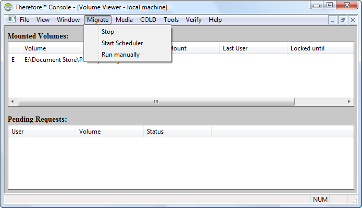Open the COLD menu
Screen dimensions: 362x208
(x=148, y=20)
